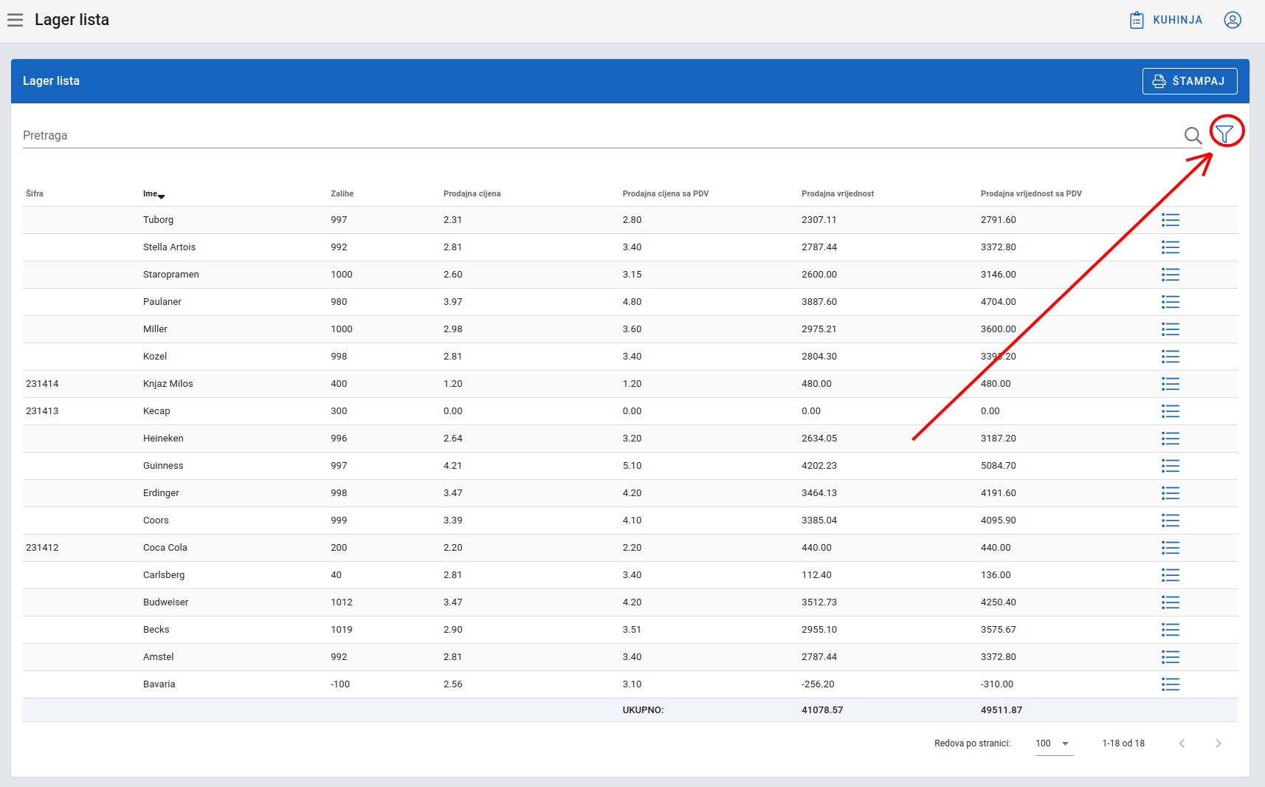Click Paulaner sales value 3887.60
The image size is (1265, 787).
819,302
